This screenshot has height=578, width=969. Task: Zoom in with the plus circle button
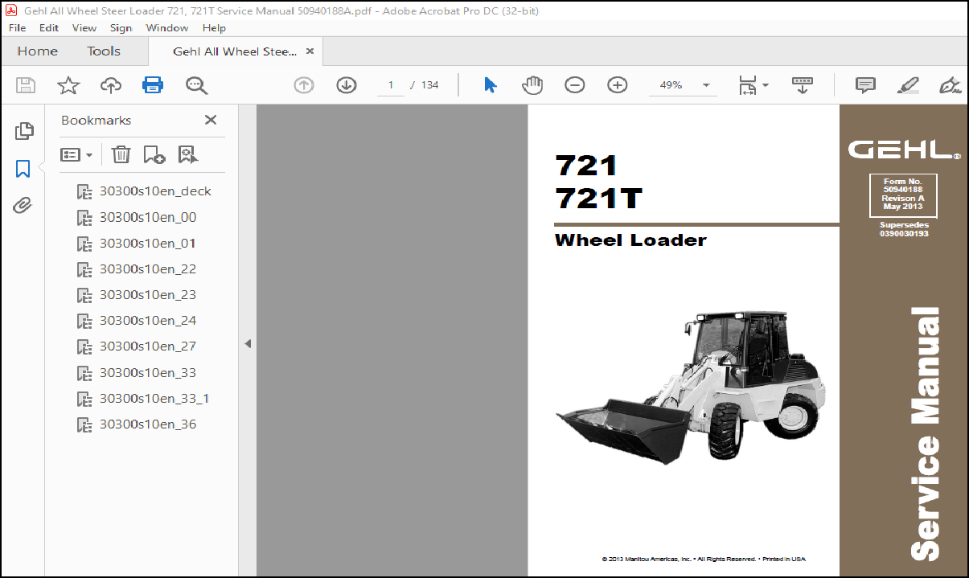pos(618,85)
